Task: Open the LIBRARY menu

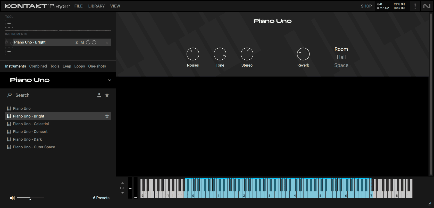Action: (96, 6)
